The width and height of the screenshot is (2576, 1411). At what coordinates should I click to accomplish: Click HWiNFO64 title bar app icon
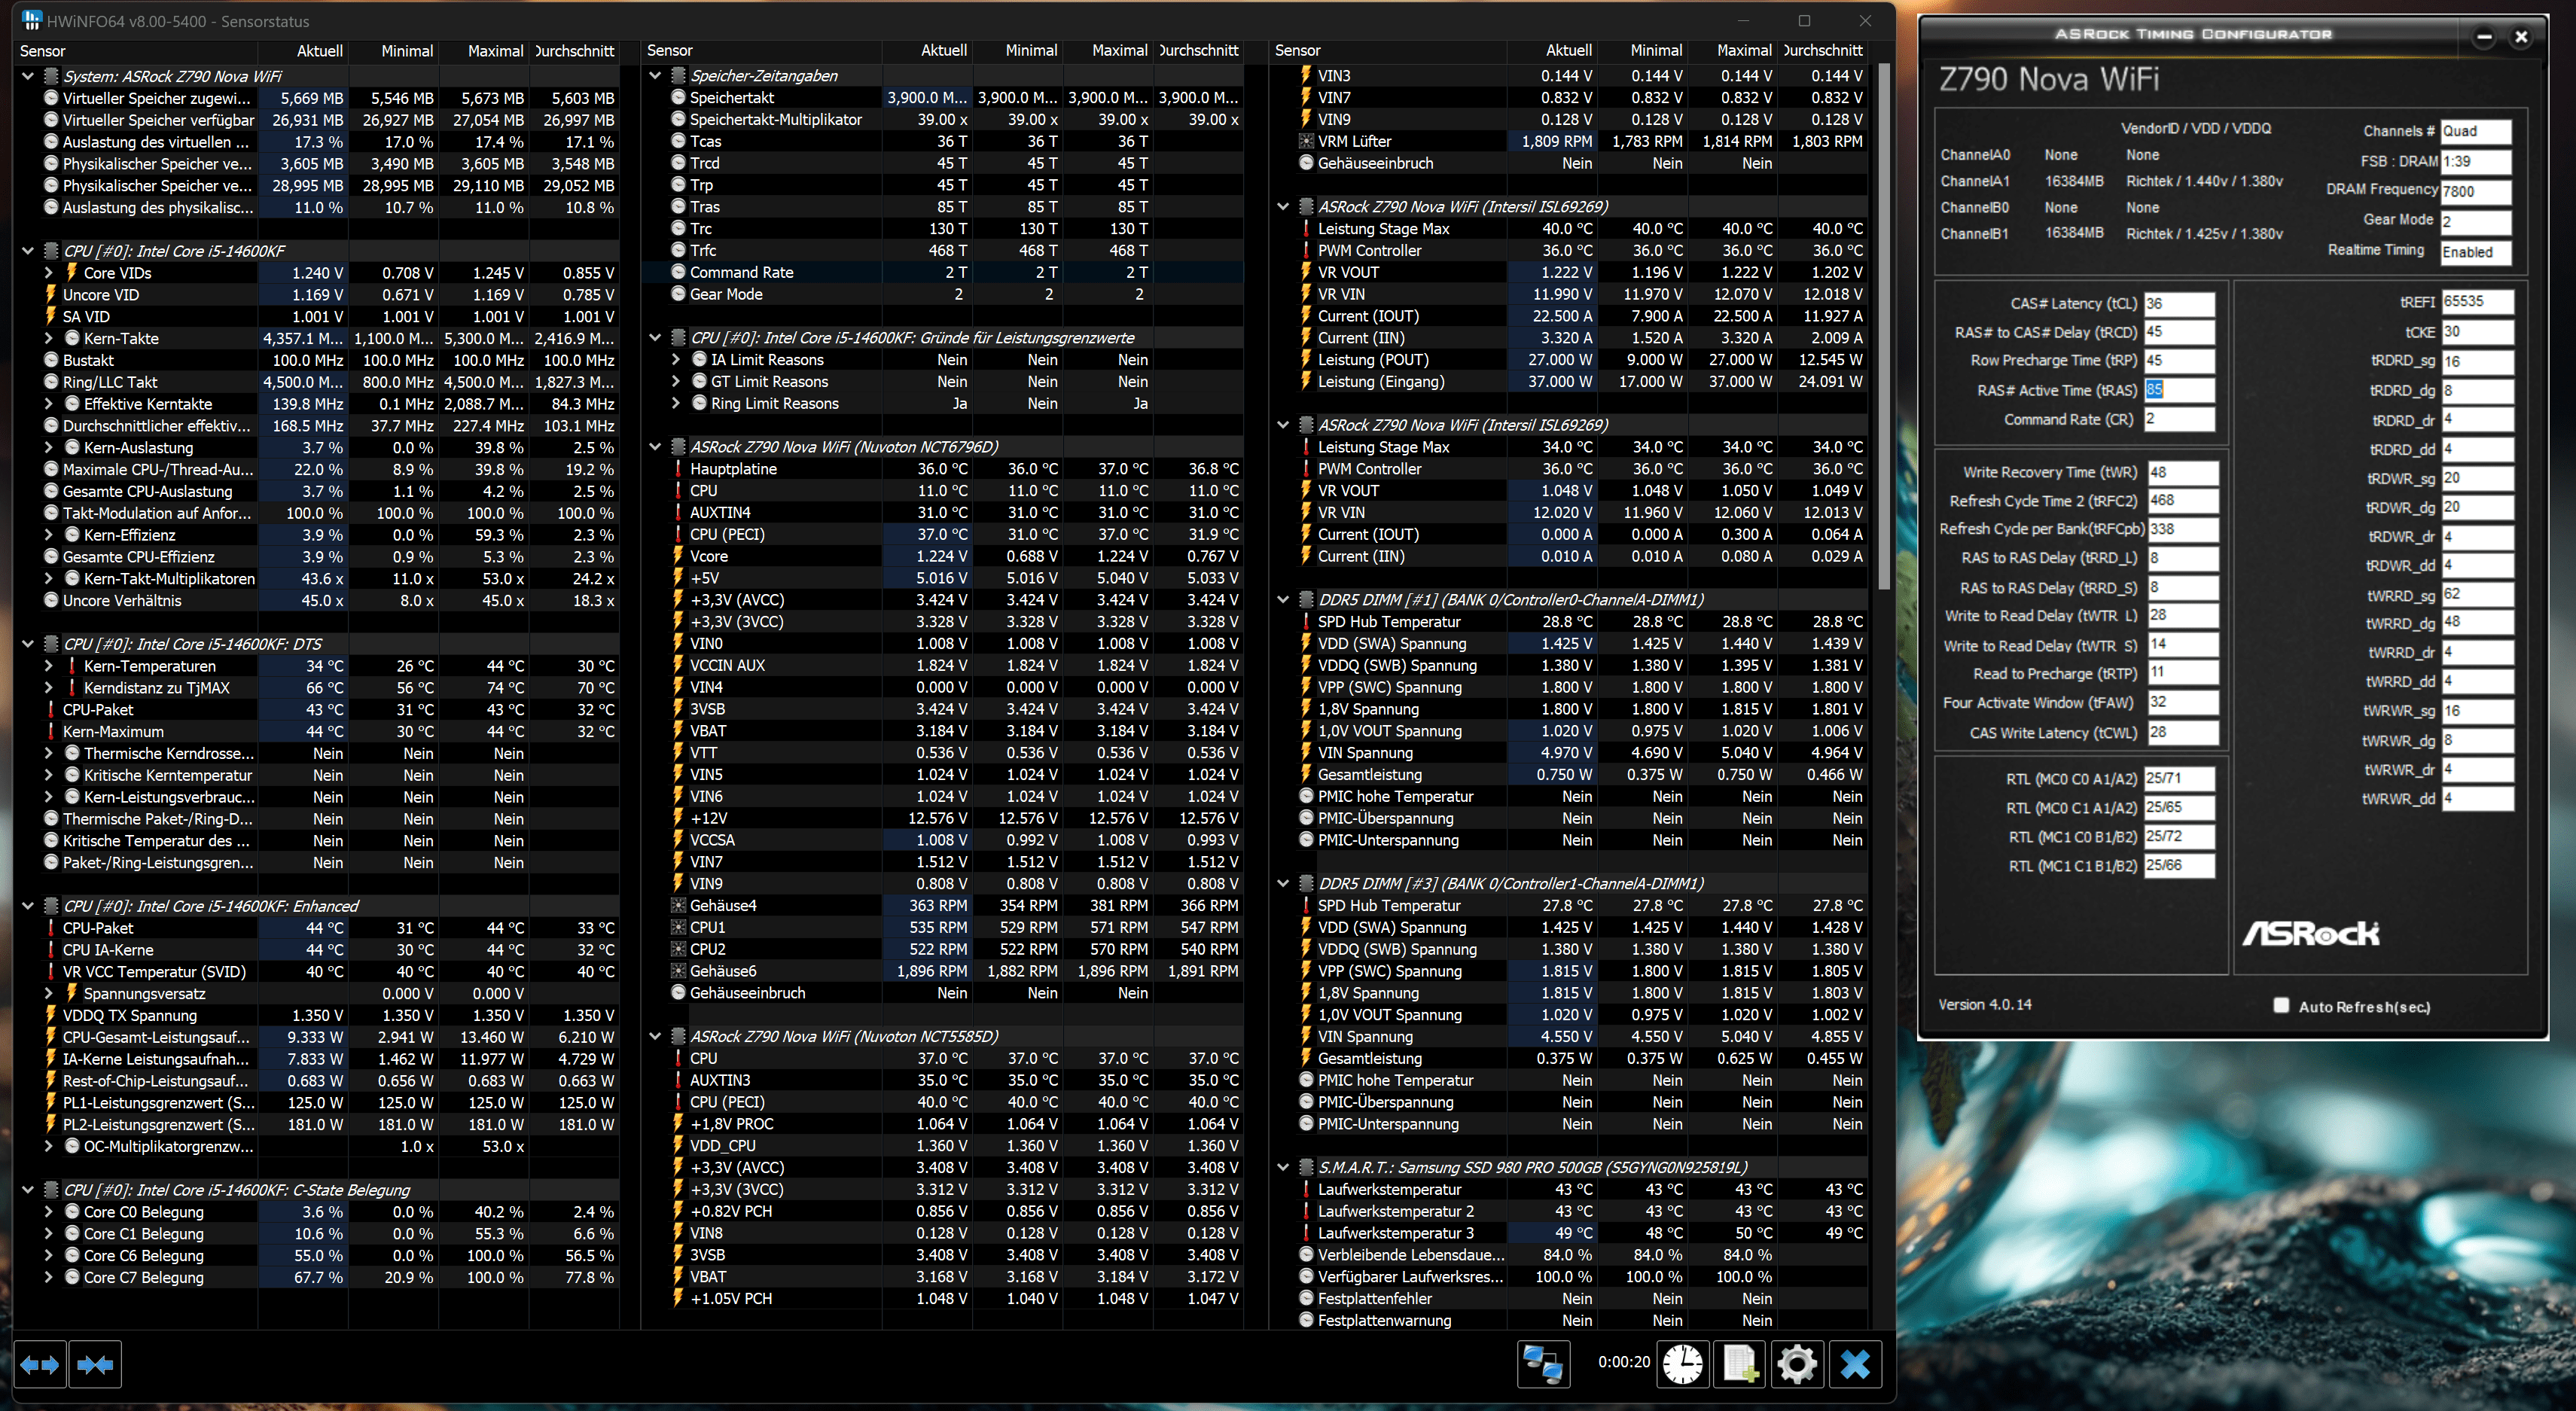(31, 20)
